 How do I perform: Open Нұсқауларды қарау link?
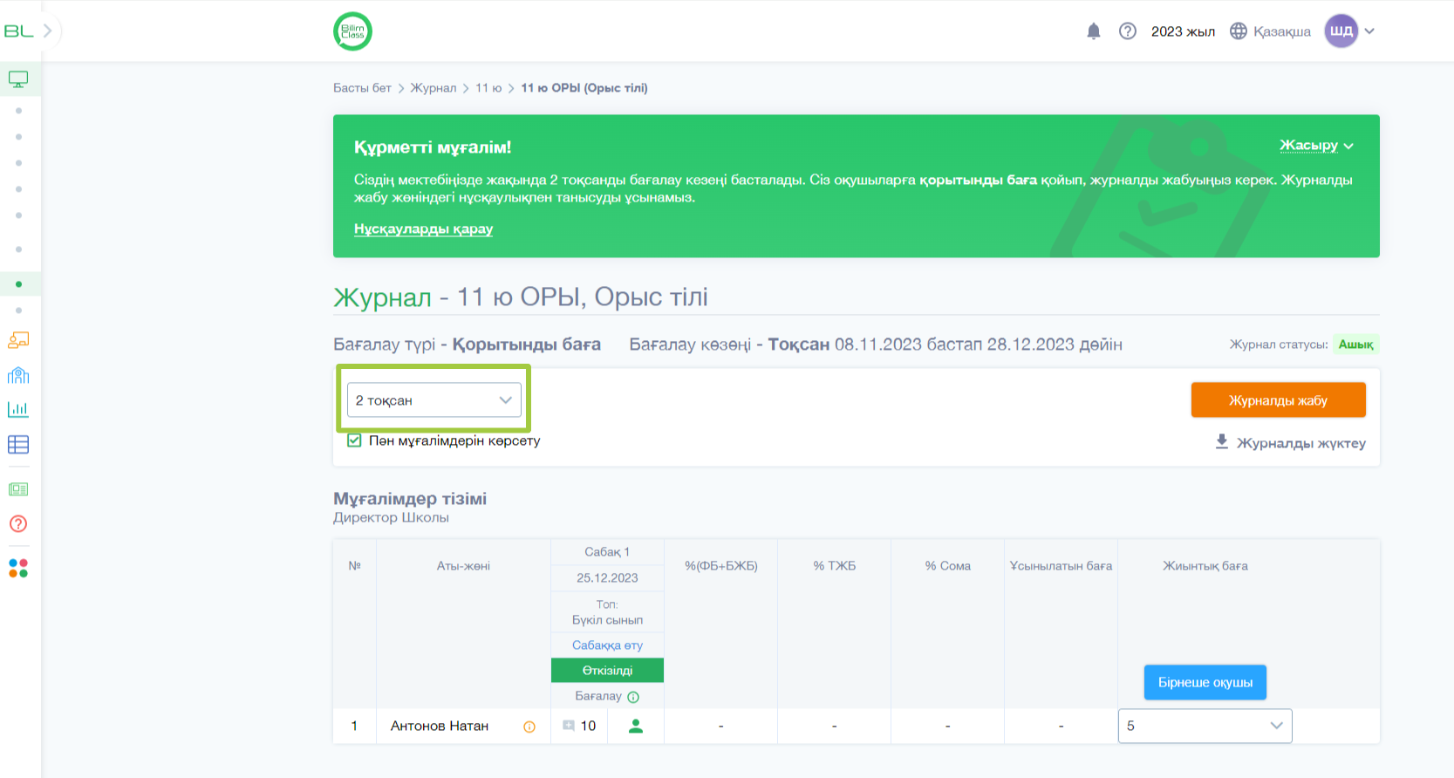tap(423, 229)
